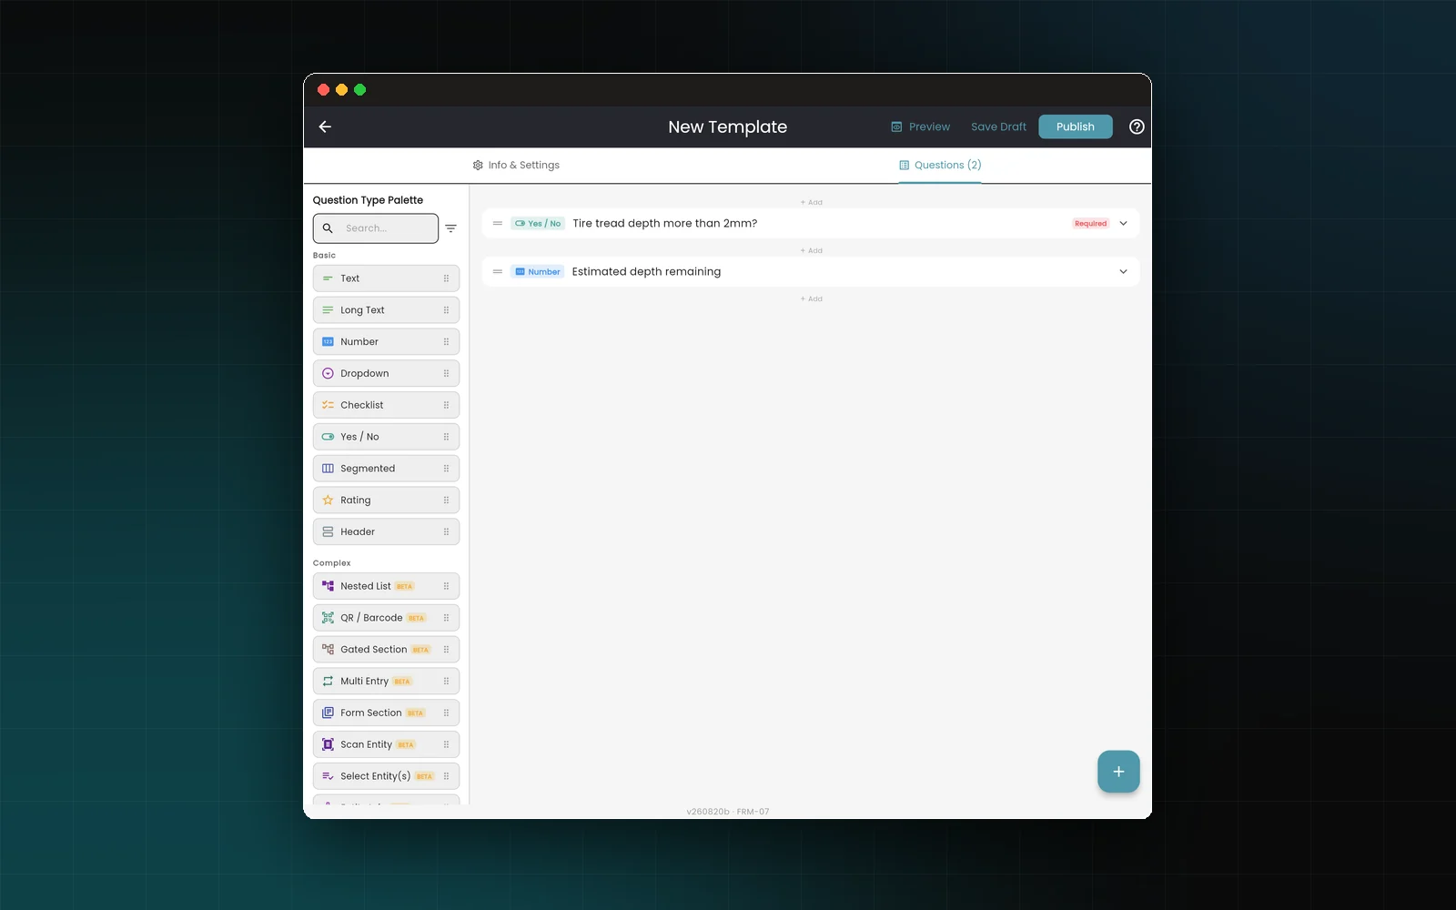Click the grip dots on the Rating item

(446, 500)
